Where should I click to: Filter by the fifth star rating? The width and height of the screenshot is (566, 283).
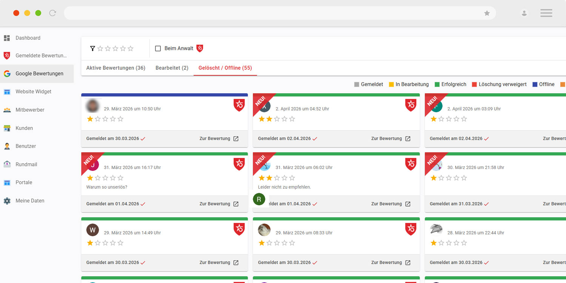click(131, 49)
